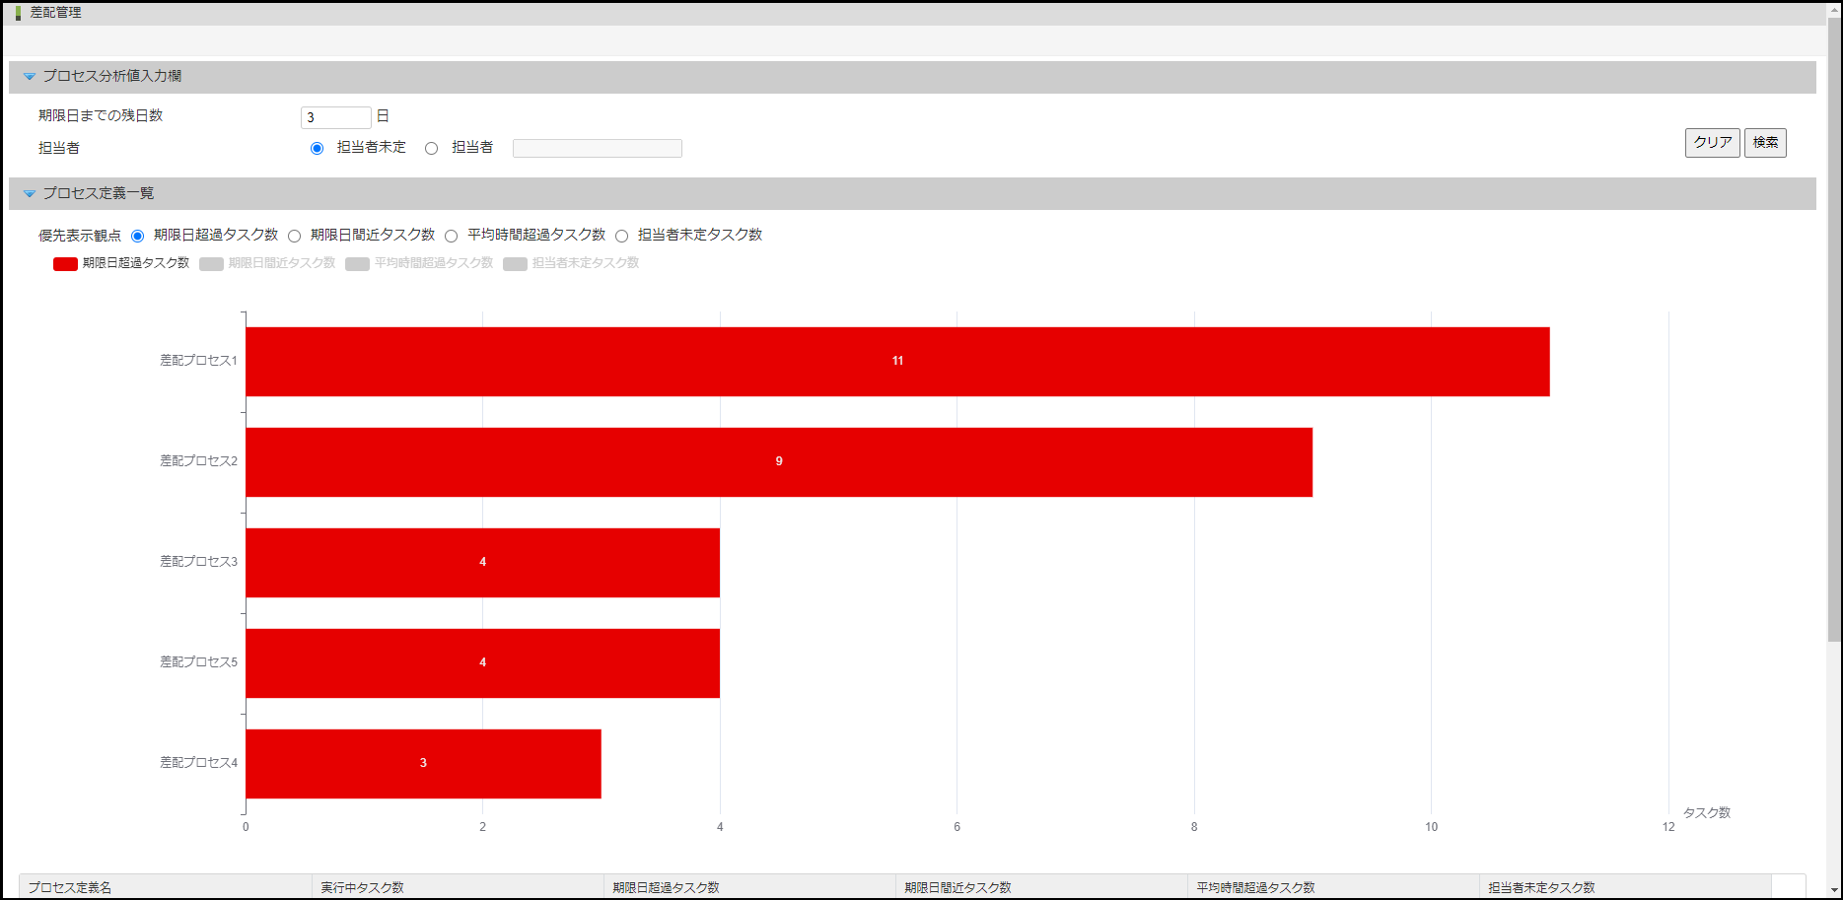Click the 差配プロセス1 bar showing 11
Image resolution: width=1843 pixels, height=900 pixels.
897,362
